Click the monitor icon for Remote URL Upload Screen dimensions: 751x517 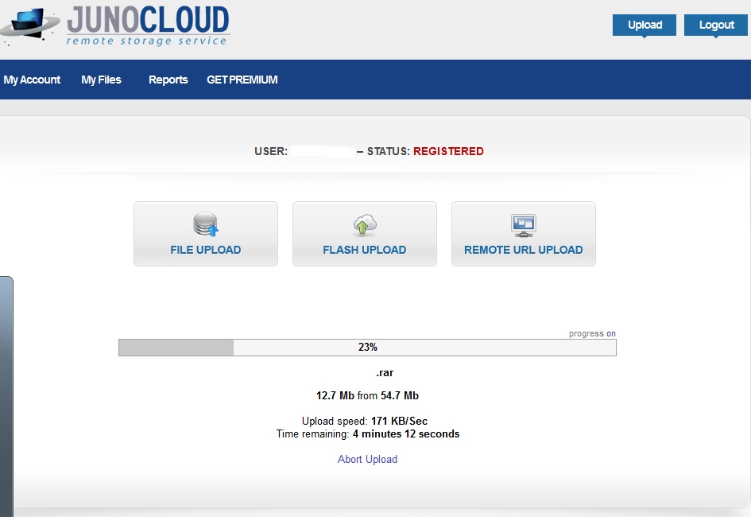point(523,225)
